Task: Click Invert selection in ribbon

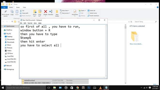Action: pos(93,15)
